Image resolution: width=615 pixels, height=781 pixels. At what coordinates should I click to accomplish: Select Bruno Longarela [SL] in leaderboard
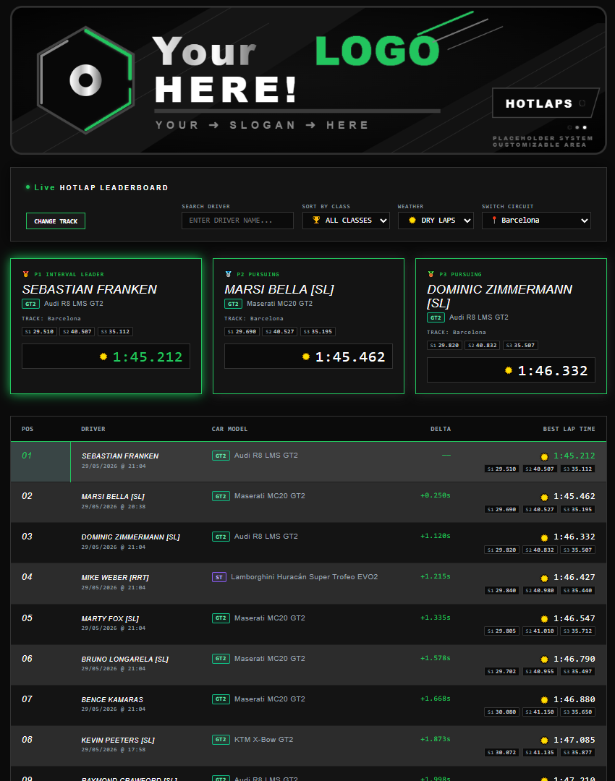(x=125, y=659)
